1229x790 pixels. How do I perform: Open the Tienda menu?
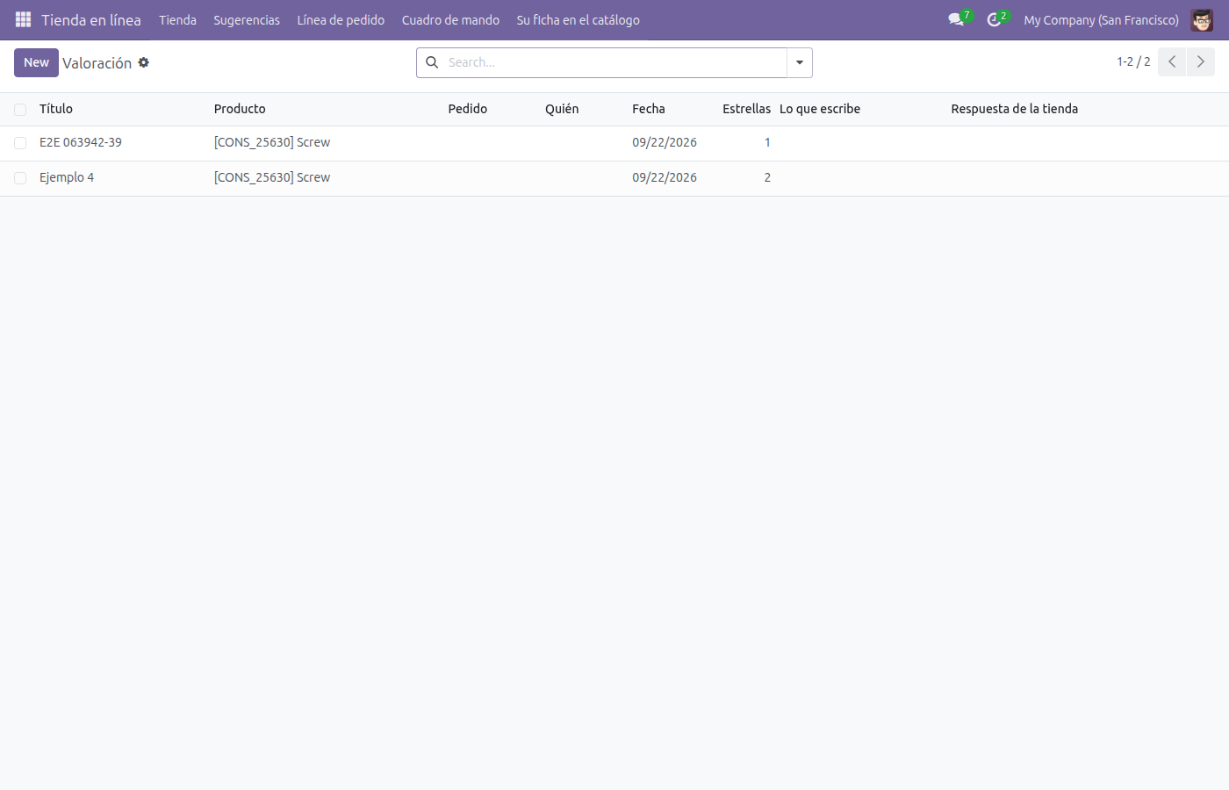[177, 19]
